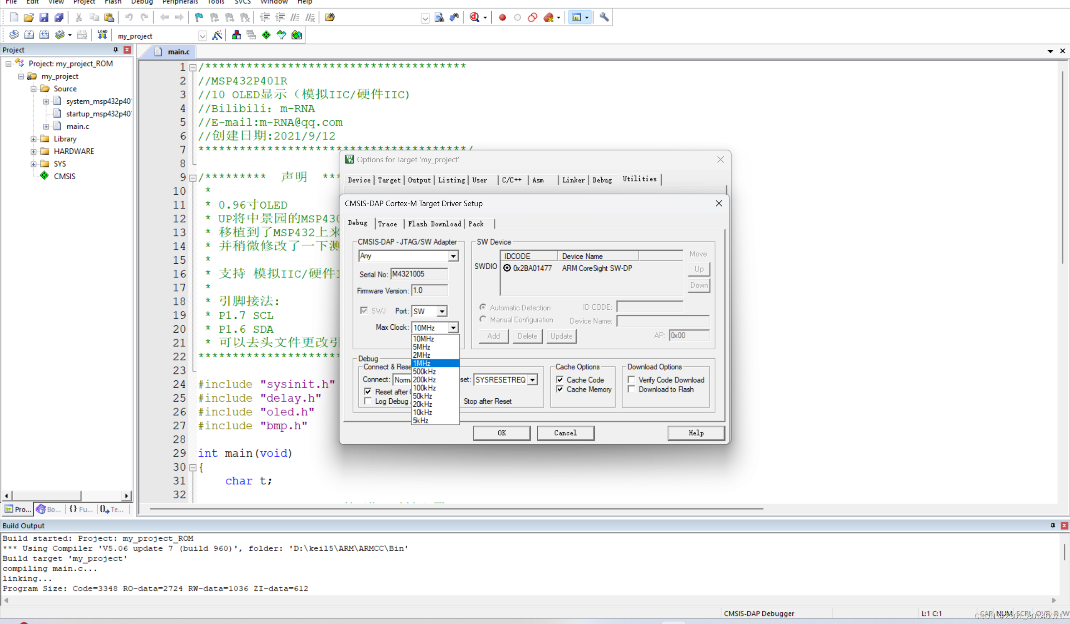
Task: Click the Save file icon
Action: (44, 18)
